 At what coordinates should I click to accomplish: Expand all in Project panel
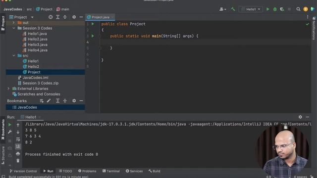click(57, 17)
